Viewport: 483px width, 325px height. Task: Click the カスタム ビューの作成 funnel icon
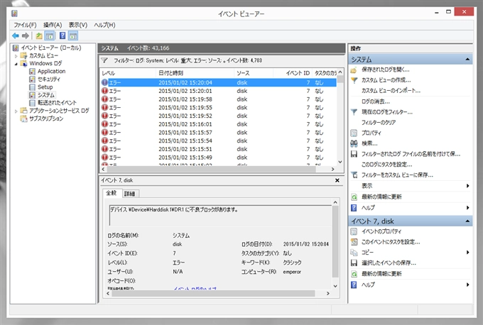[x=354, y=80]
